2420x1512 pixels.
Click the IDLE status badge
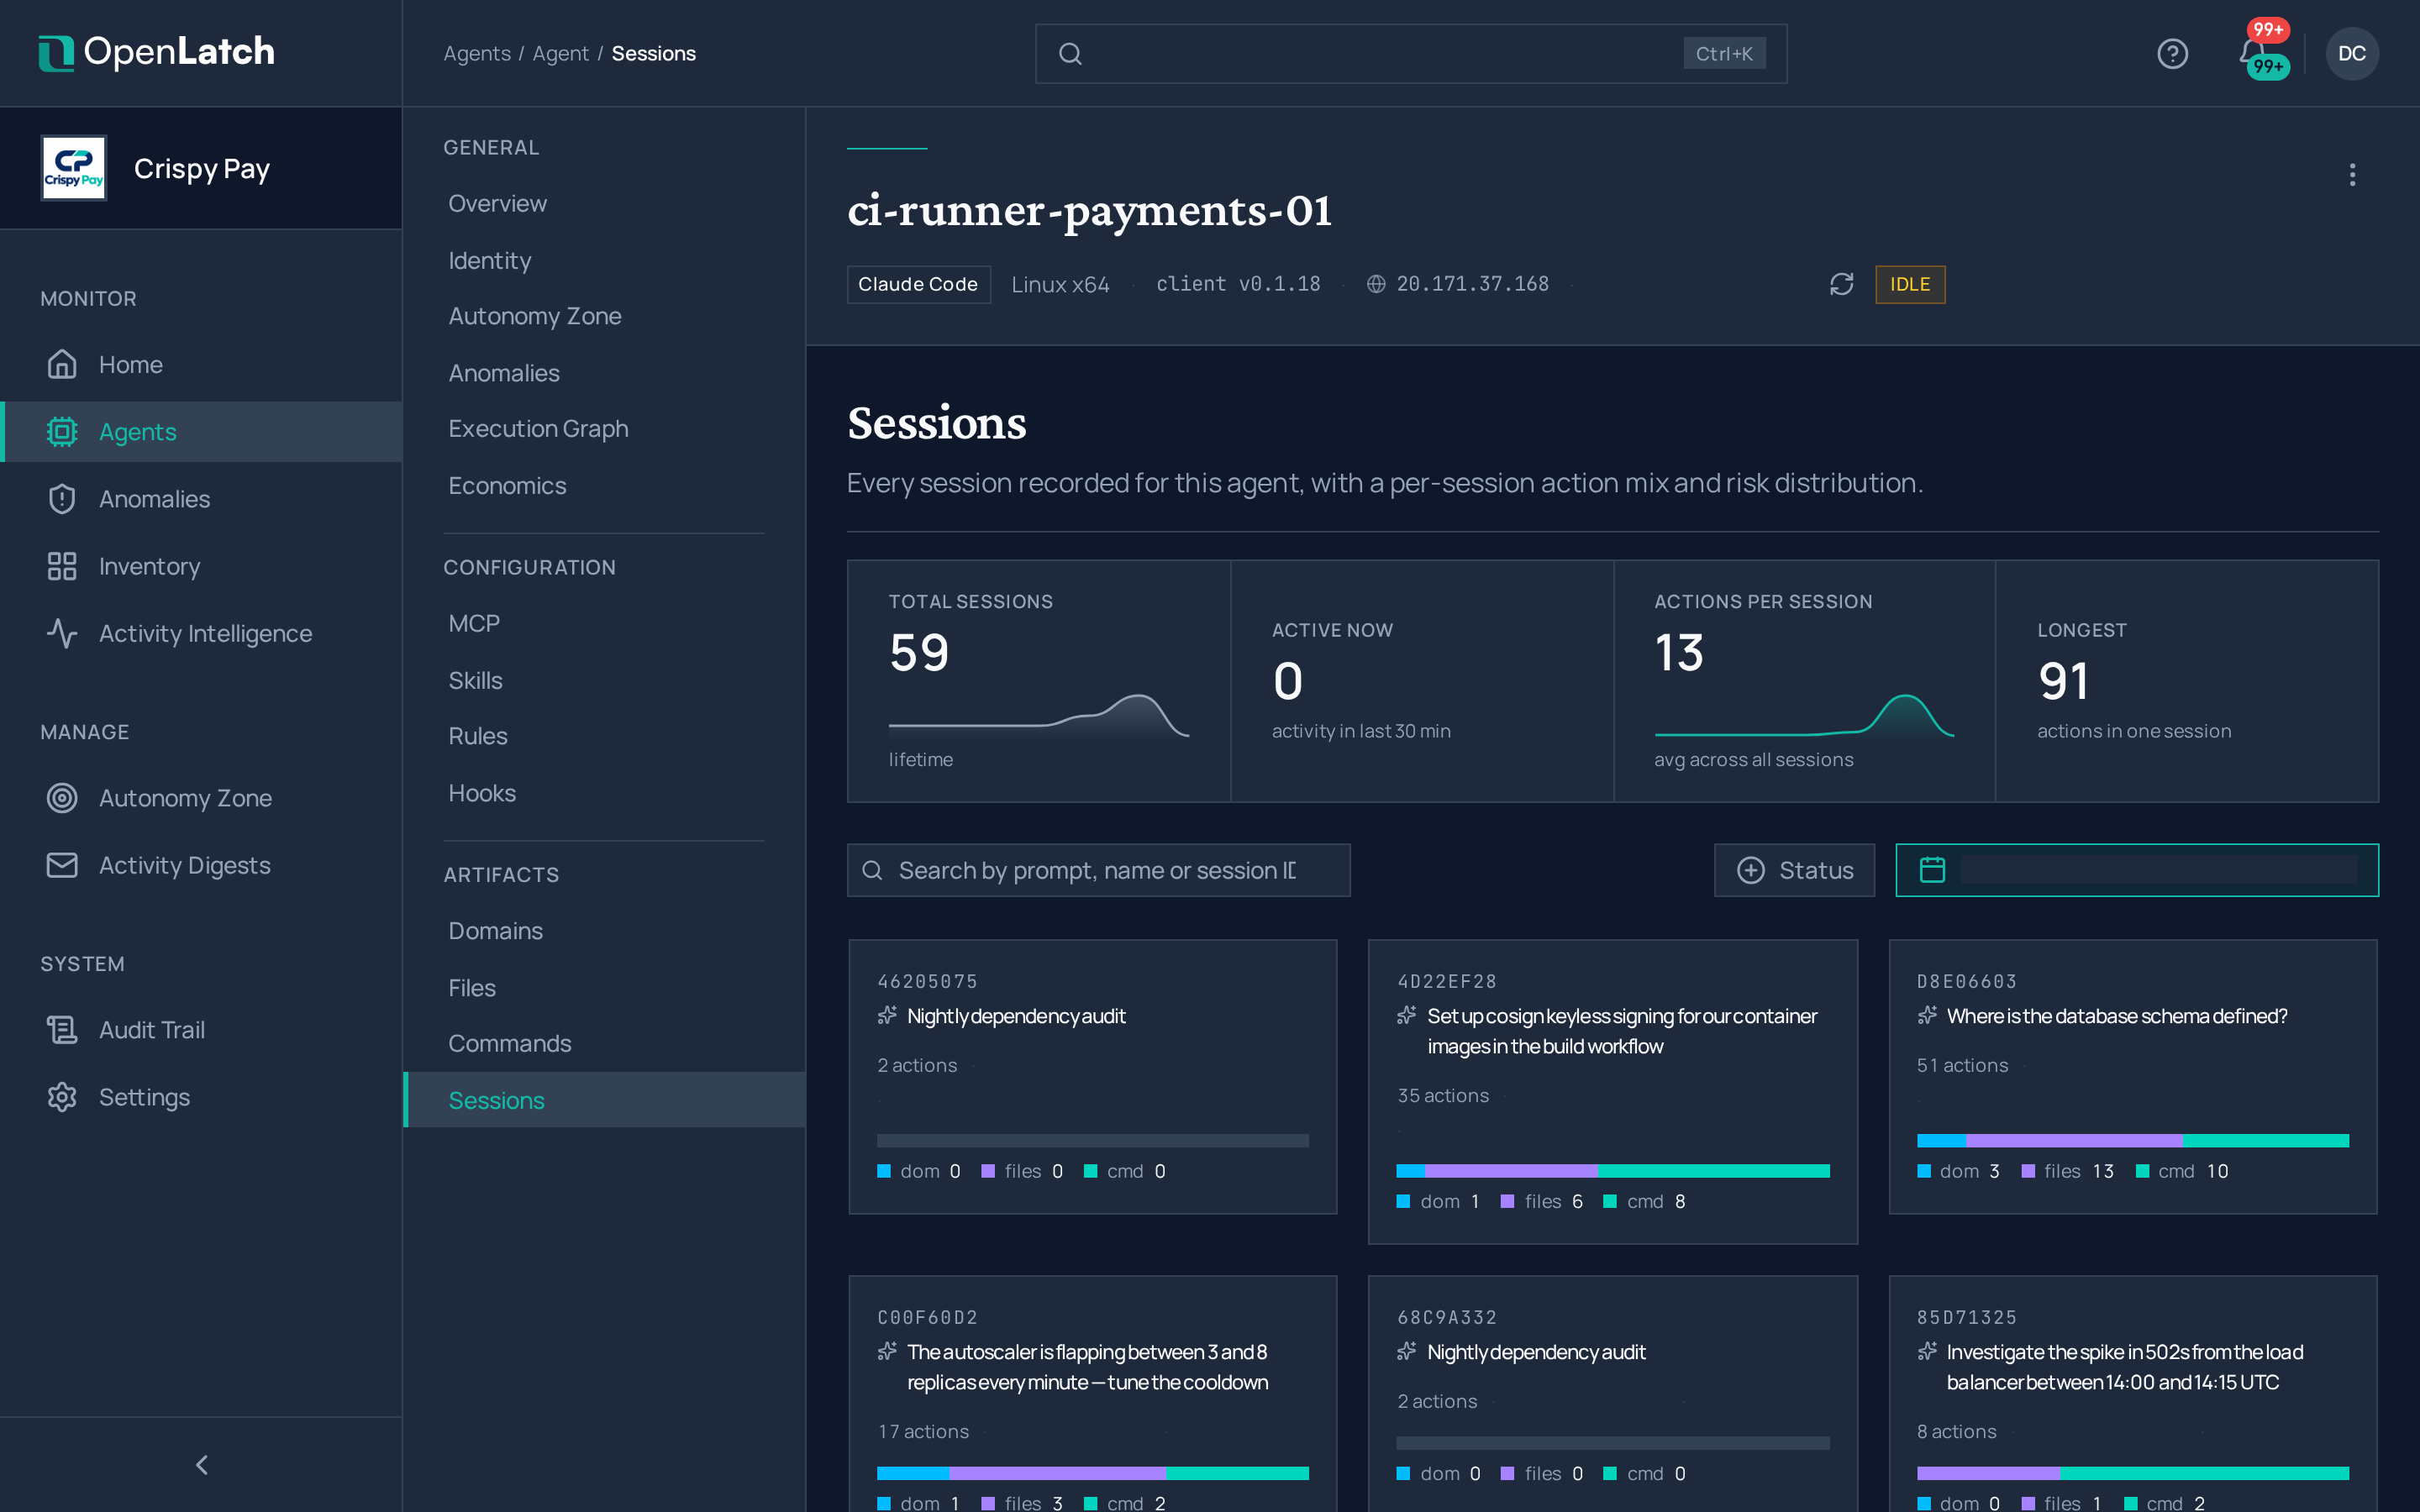[x=1910, y=284]
